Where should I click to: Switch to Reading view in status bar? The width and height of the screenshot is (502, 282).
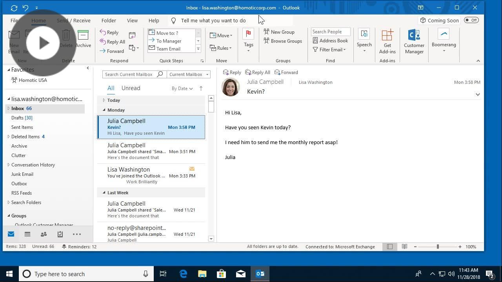tap(404, 247)
